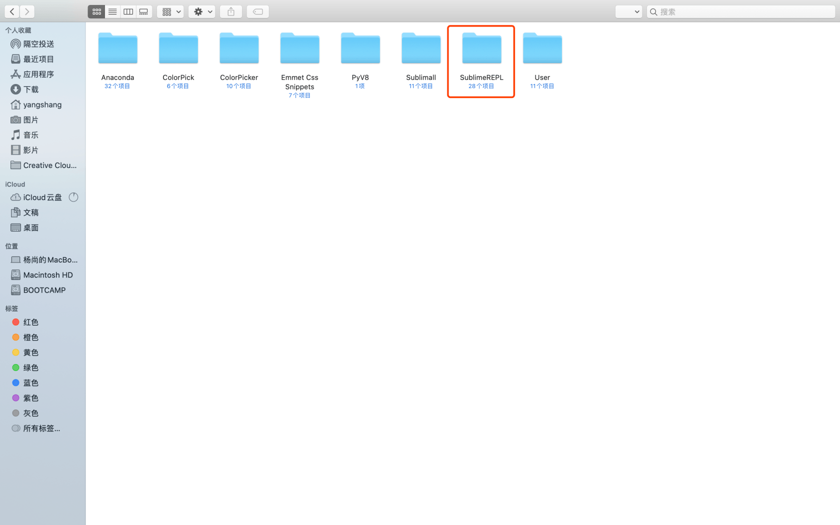The width and height of the screenshot is (840, 525).
Task: Open Applications (应用程序) in sidebar
Action: 42,74
